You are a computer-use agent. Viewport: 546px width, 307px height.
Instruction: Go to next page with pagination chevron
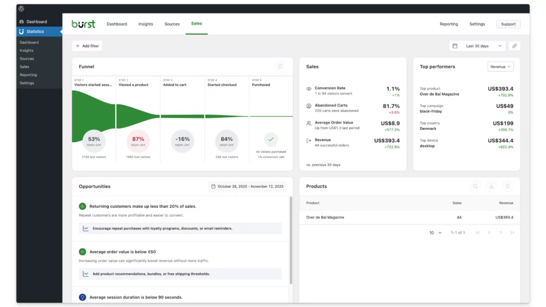point(500,232)
